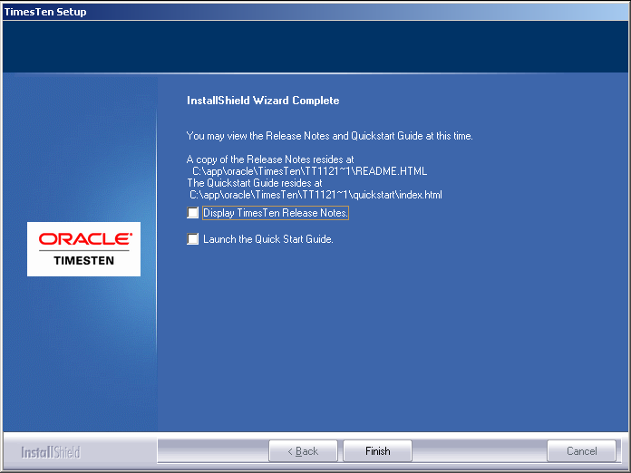Click the Cancel button
Viewport: 631px width, 473px height.
(x=581, y=451)
